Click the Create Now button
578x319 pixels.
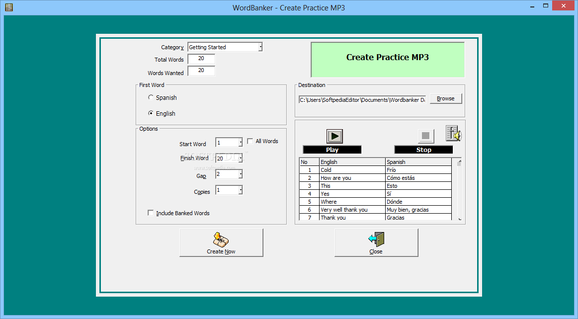pyautogui.click(x=221, y=242)
